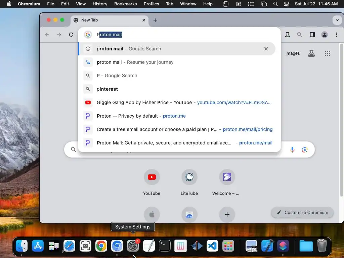Select the New Tab tab
This screenshot has height=258, width=344.
(x=109, y=20)
